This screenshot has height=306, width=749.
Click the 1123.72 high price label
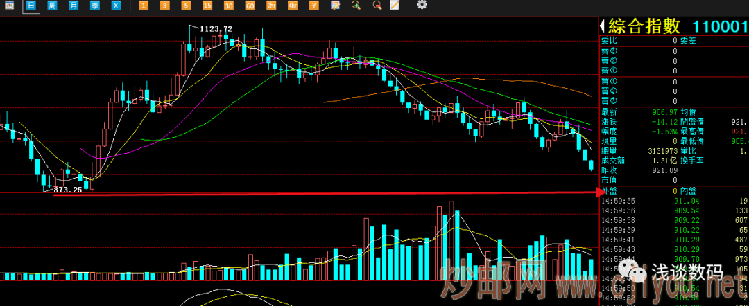[216, 28]
